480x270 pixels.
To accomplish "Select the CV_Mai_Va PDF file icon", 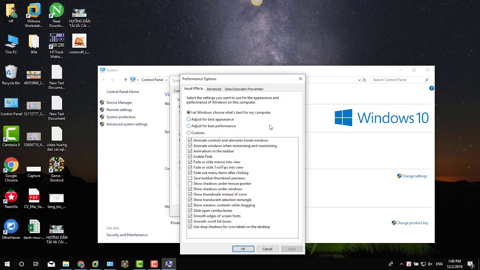I will click(34, 199).
